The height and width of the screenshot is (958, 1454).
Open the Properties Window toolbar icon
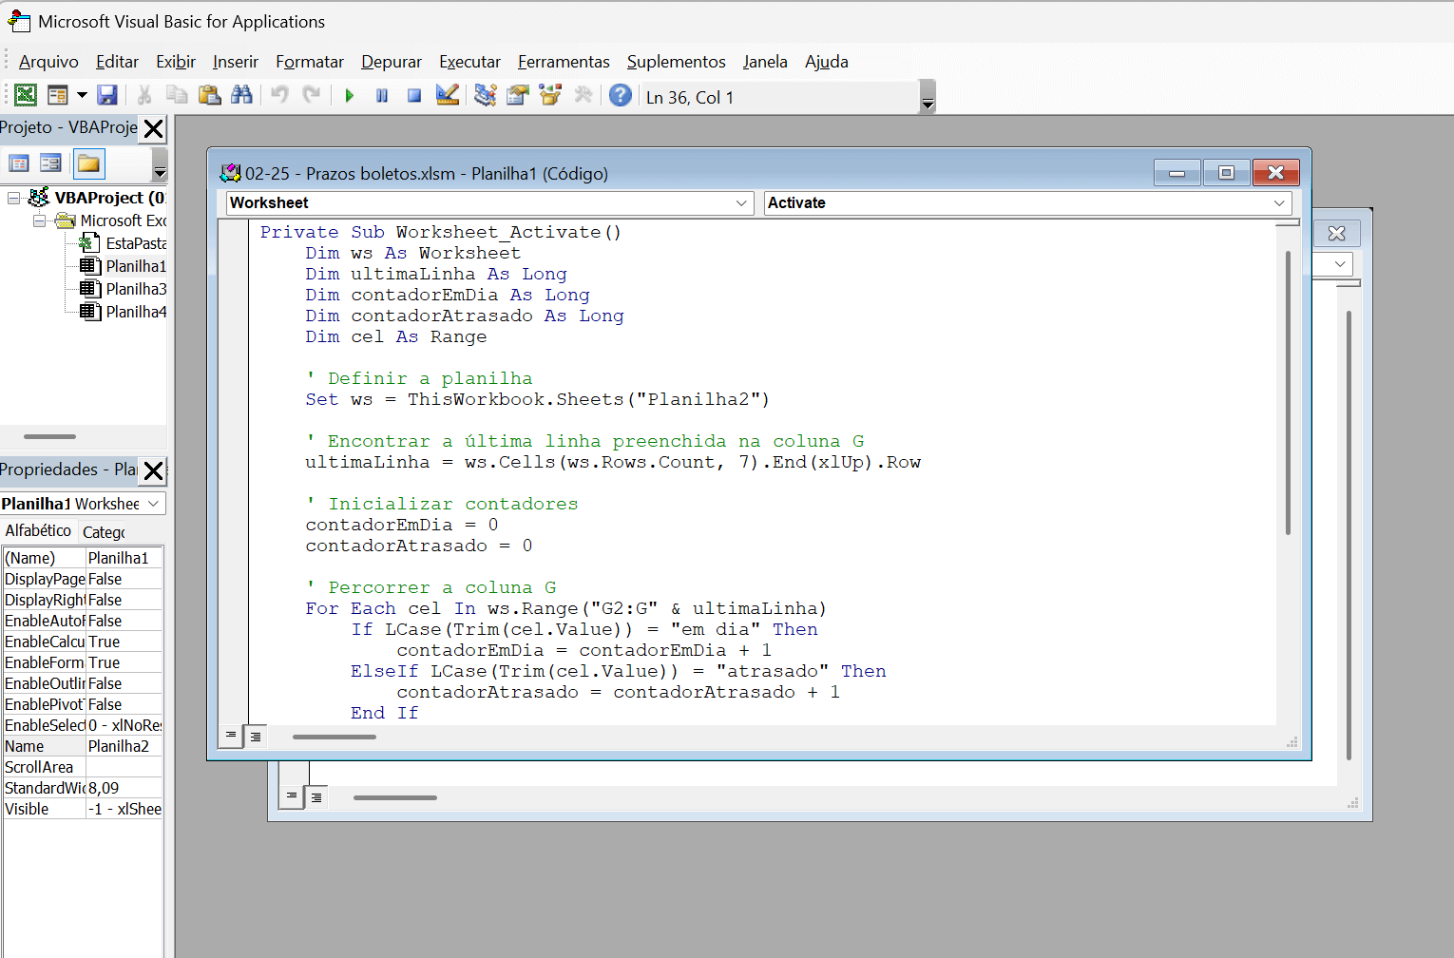(518, 95)
